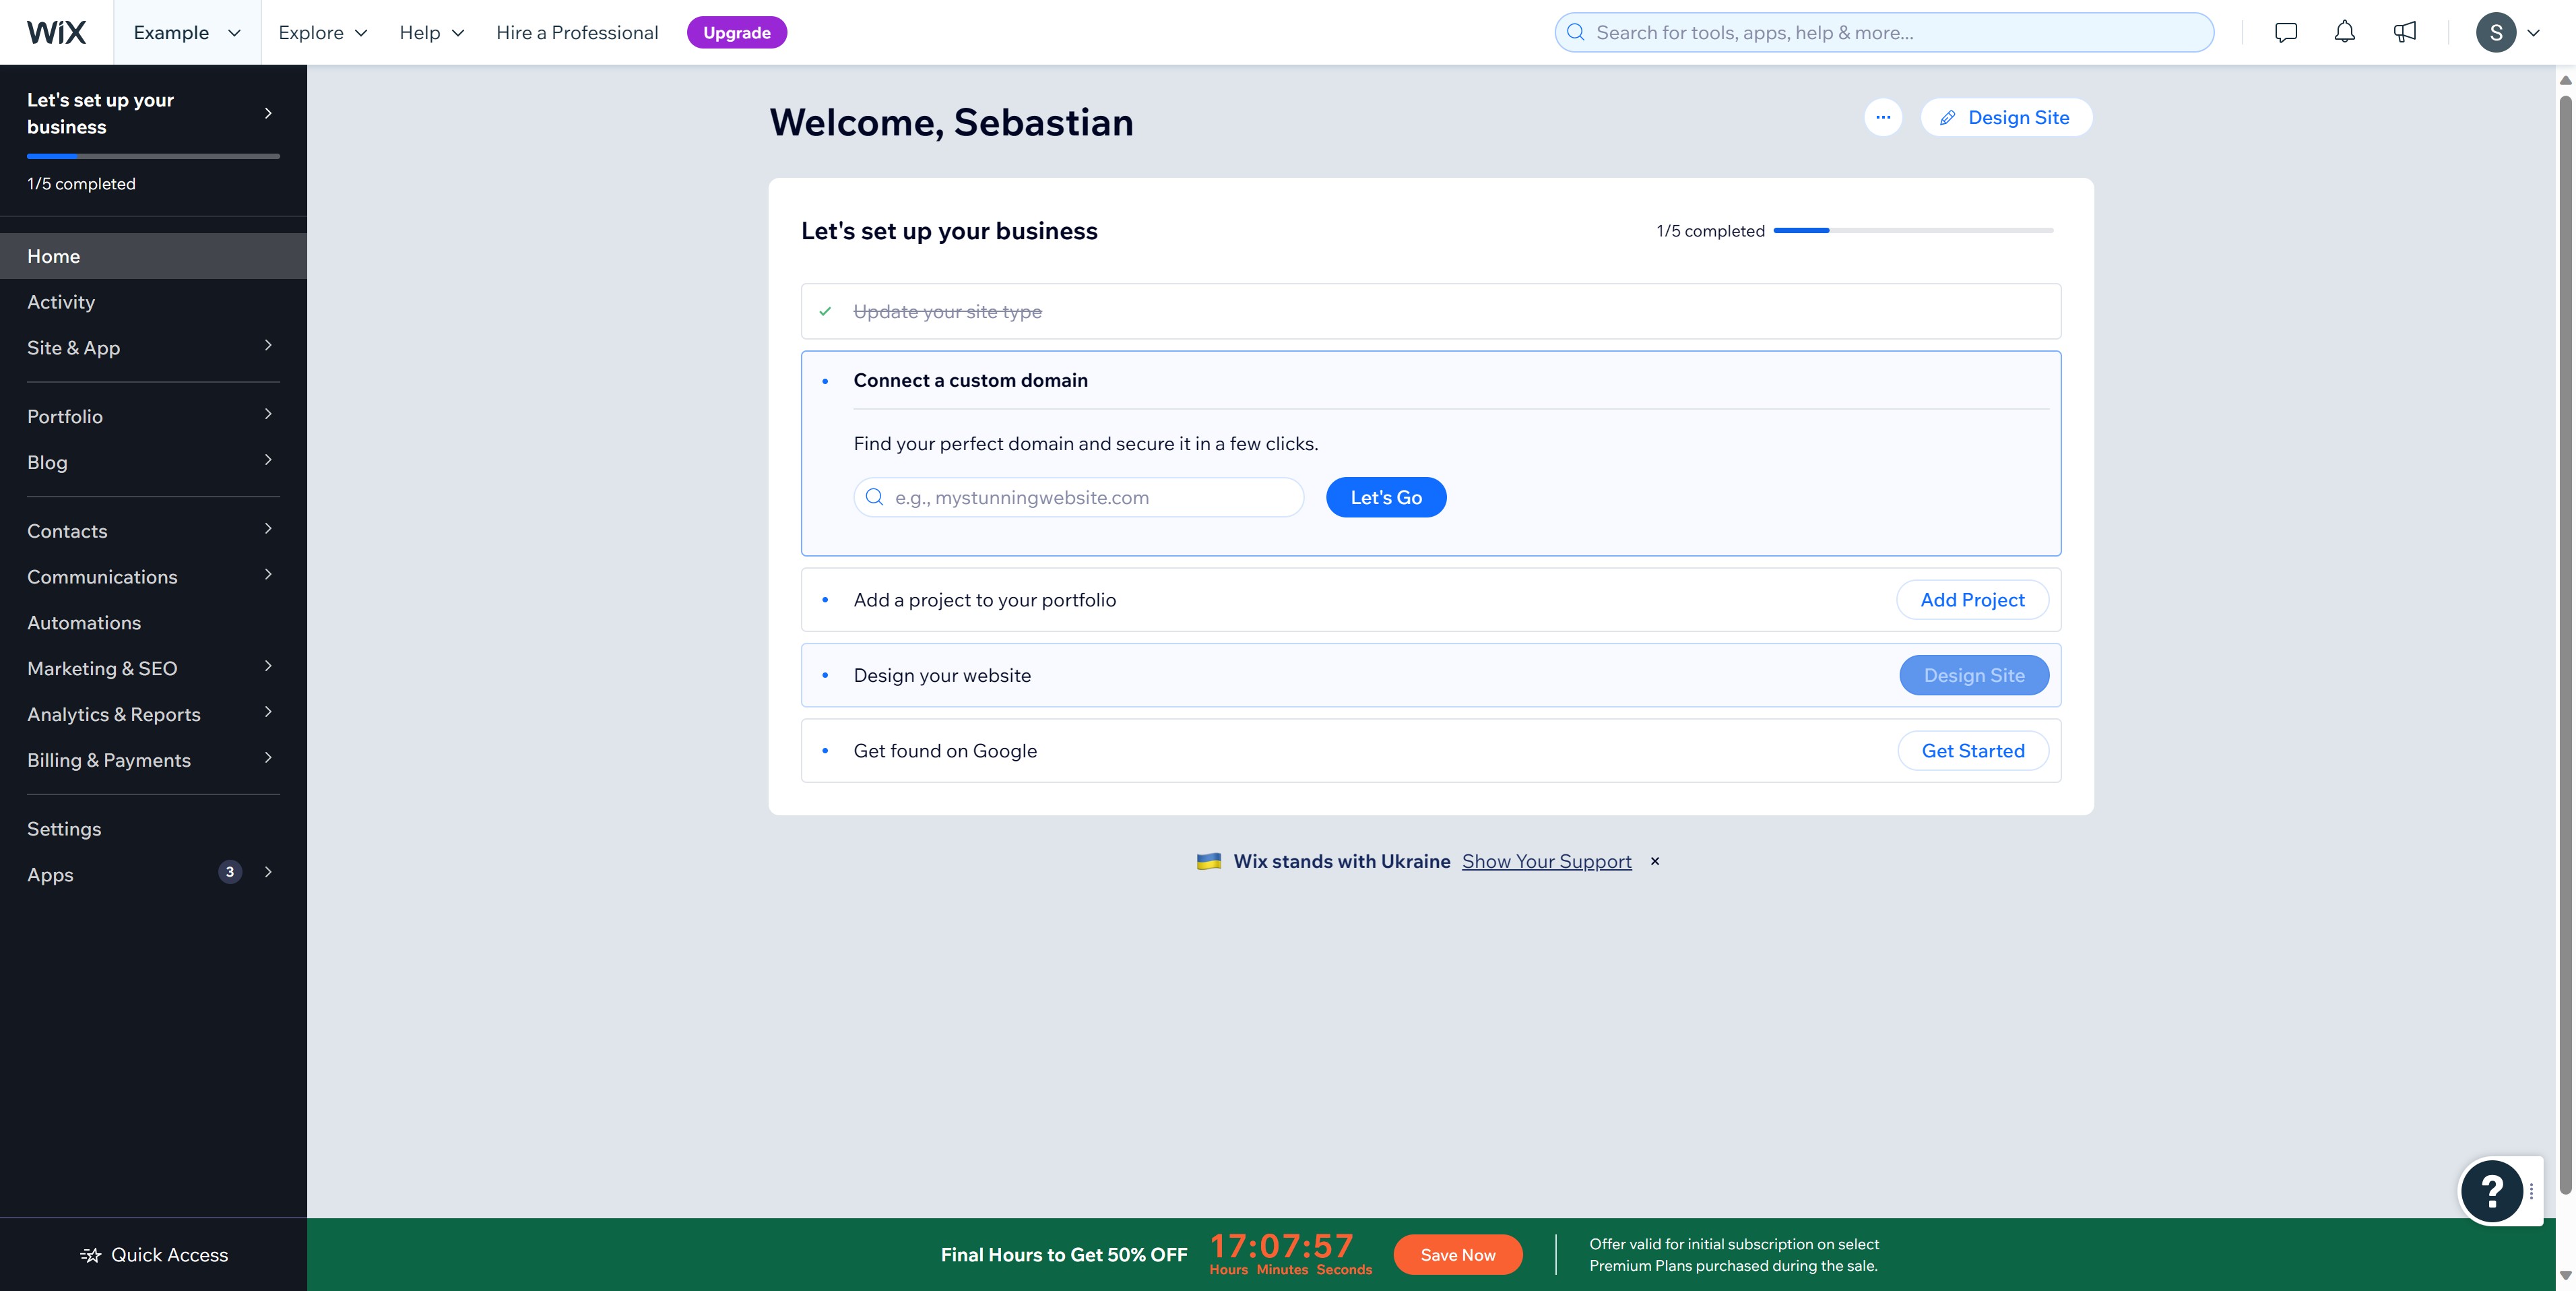The width and height of the screenshot is (2576, 1291).
Task: Expand the Update your site type step
Action: (x=947, y=312)
